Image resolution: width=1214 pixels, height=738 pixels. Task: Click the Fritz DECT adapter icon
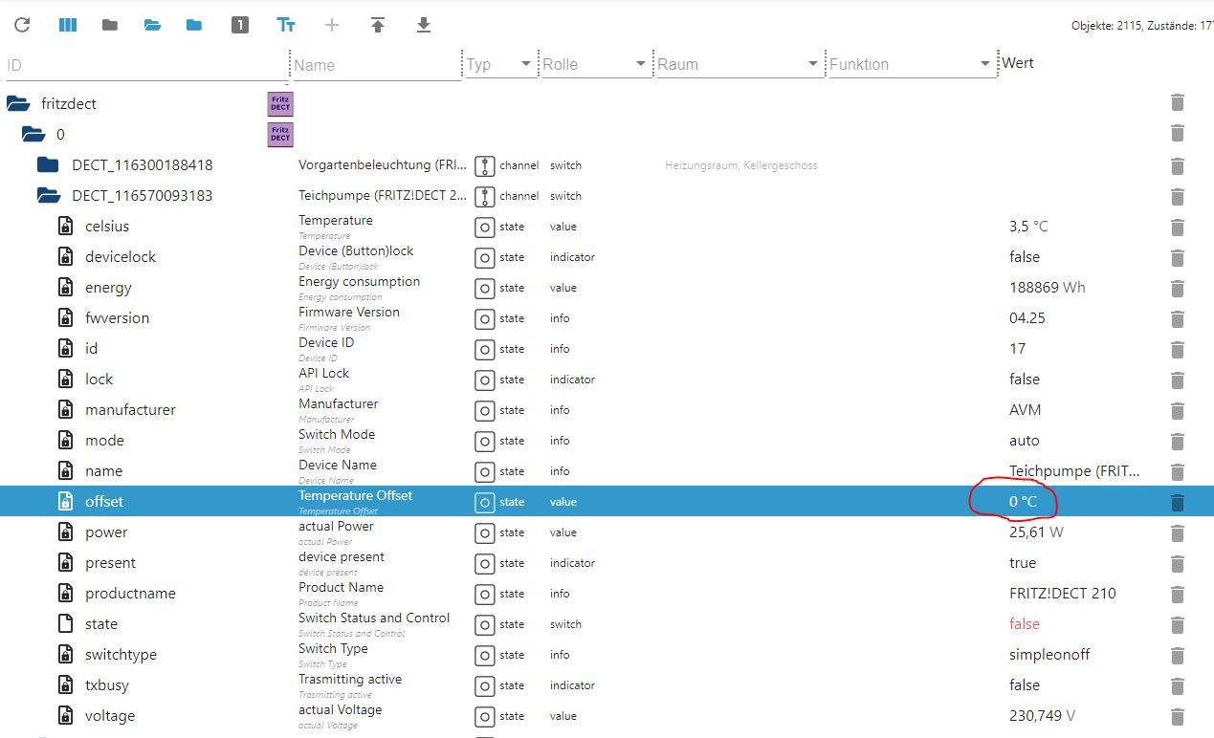280,103
